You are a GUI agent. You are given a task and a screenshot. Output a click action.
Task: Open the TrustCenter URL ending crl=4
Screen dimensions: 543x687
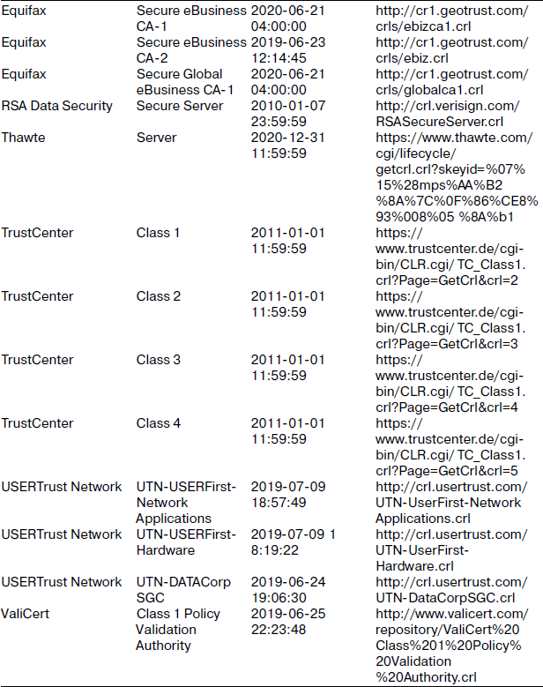(x=450, y=384)
